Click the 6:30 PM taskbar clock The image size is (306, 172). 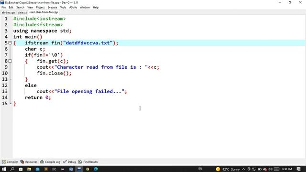[x=287, y=169]
